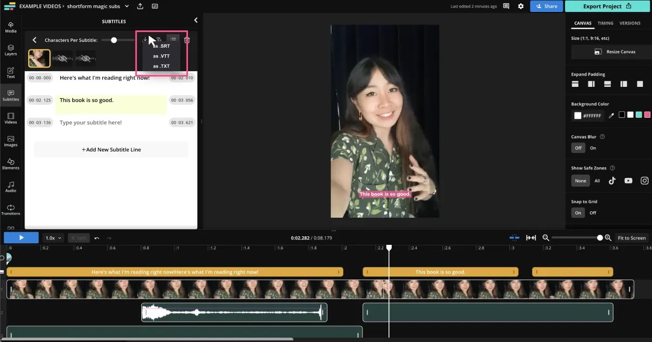
Task: Export subtitles as .SRT
Action: (161, 46)
